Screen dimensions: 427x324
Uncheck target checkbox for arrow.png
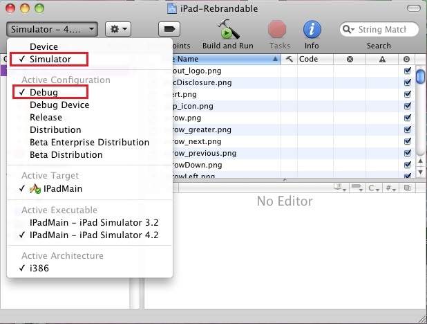406,117
